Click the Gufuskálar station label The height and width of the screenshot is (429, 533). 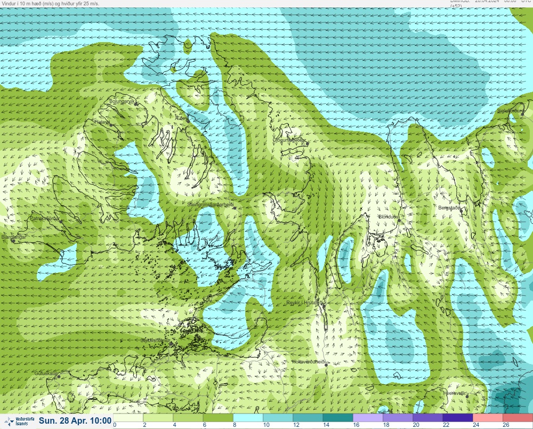click(46, 373)
